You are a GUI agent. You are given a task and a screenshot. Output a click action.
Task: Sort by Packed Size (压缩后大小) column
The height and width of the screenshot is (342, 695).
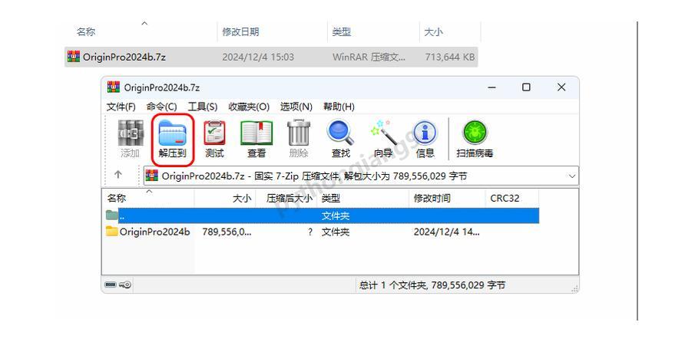[286, 198]
